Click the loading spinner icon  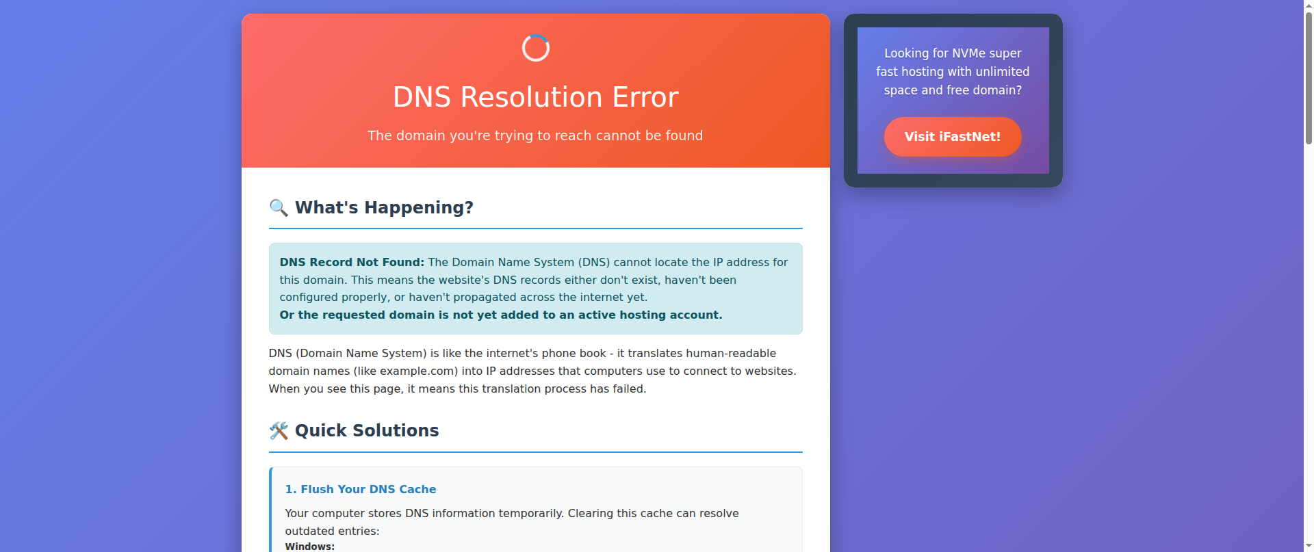pyautogui.click(x=535, y=48)
